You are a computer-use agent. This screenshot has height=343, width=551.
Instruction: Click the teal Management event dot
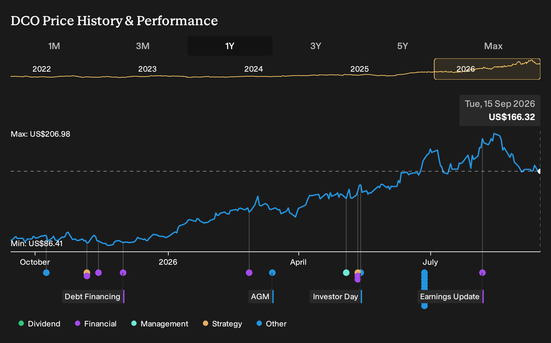346,273
